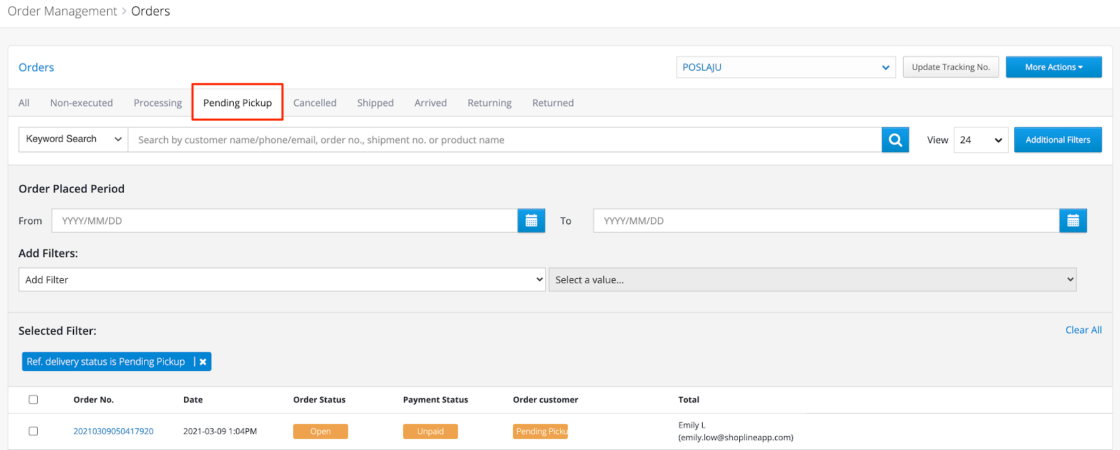Switch to the Non-executed tab

[x=81, y=103]
